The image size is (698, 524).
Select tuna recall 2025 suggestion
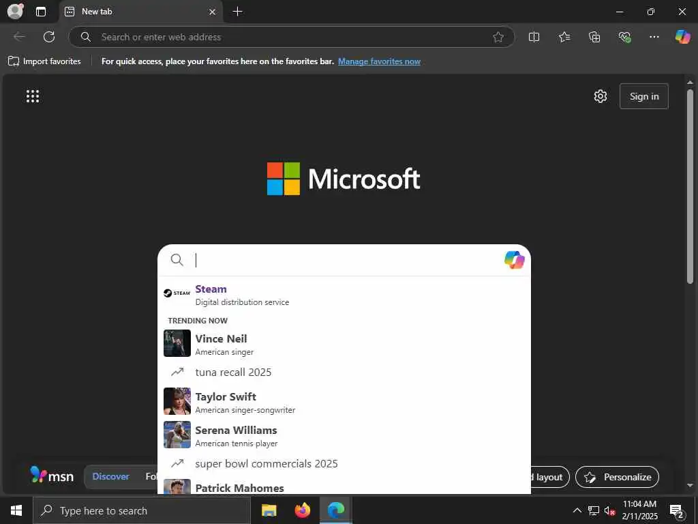(344, 373)
